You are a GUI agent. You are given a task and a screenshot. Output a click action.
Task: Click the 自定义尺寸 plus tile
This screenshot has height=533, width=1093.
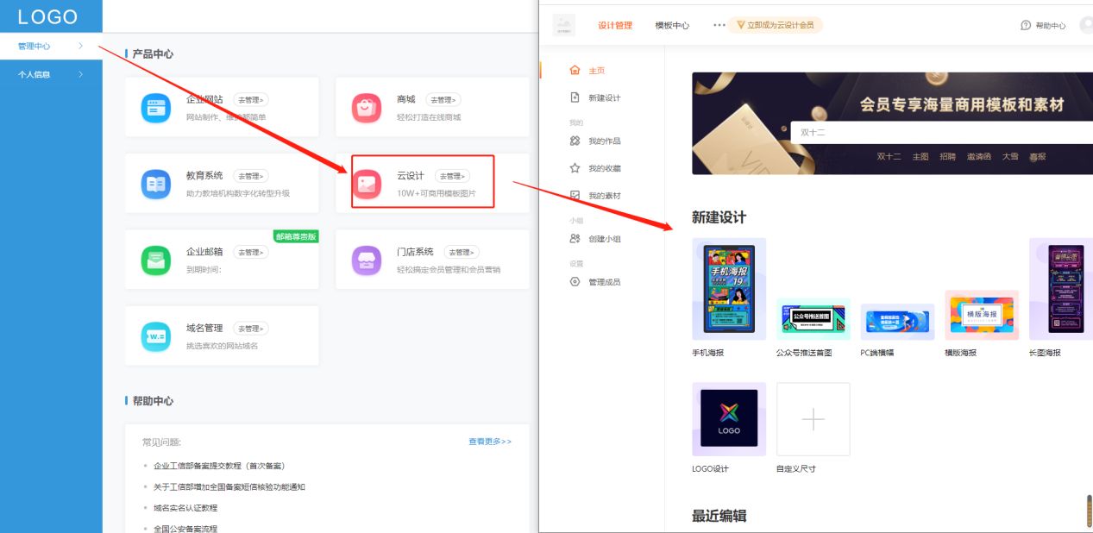pyautogui.click(x=813, y=419)
